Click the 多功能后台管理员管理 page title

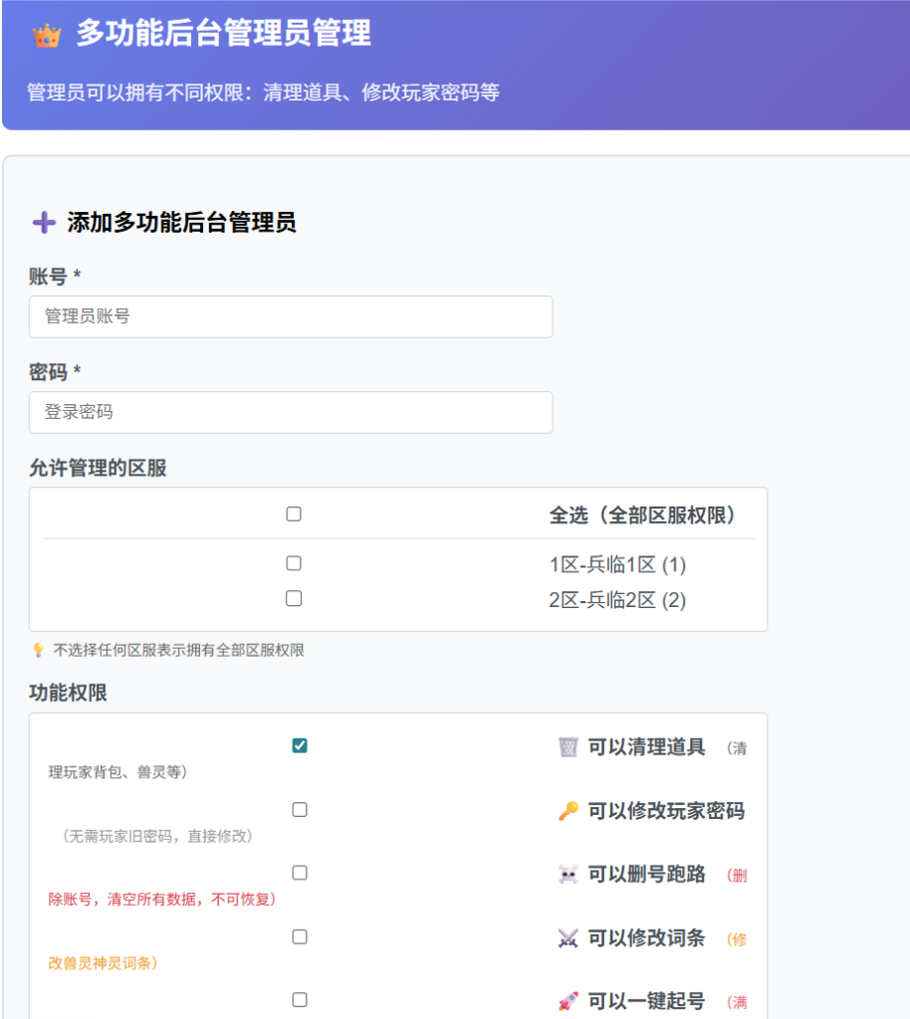224,33
